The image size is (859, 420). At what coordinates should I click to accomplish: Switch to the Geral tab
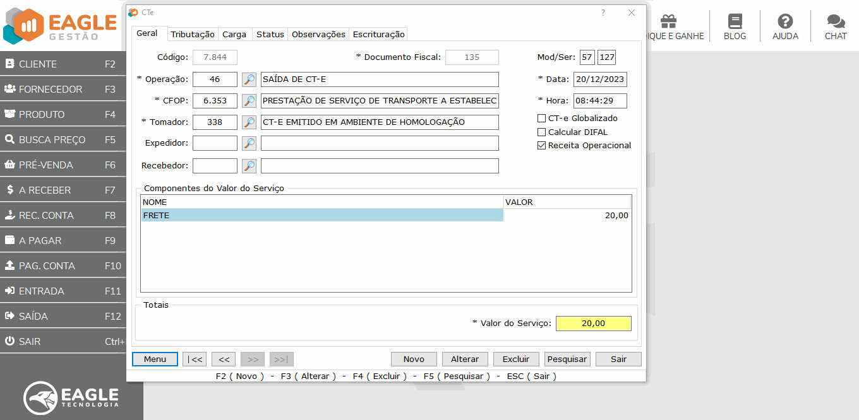(x=148, y=33)
